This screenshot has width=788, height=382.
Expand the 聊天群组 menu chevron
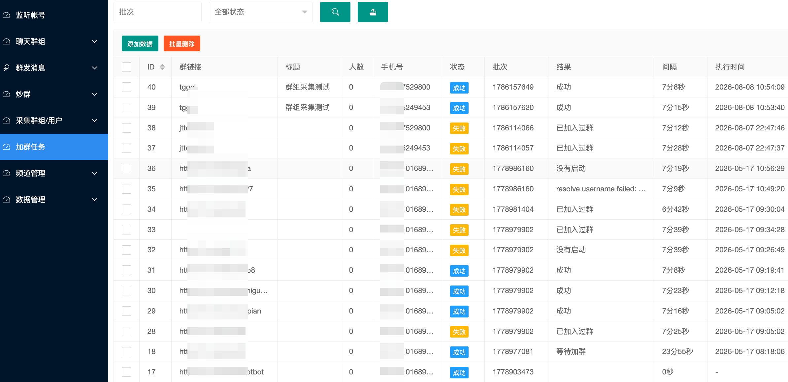pyautogui.click(x=94, y=41)
